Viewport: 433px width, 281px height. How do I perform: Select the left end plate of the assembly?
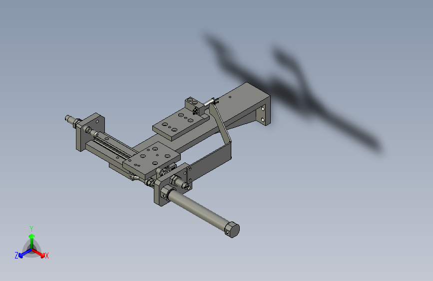click(90, 131)
